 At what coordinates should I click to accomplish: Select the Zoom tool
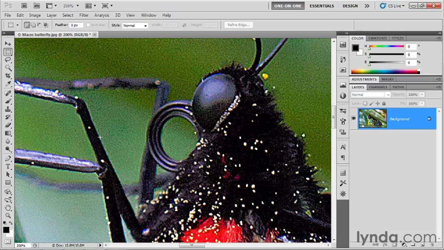point(8,216)
